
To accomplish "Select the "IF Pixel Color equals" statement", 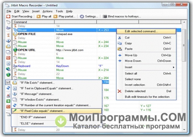I will tap(57, 111).
